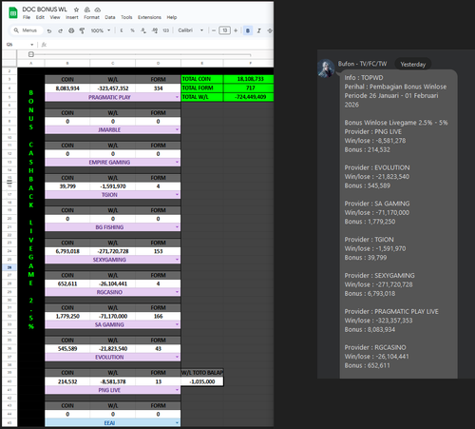Select the cell containing -323,457,352

(113, 88)
